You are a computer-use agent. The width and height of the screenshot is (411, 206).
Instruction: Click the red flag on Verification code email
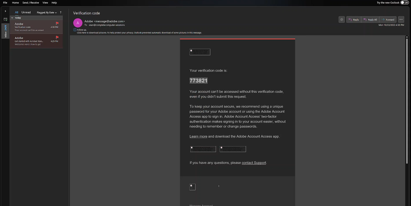point(57,23)
